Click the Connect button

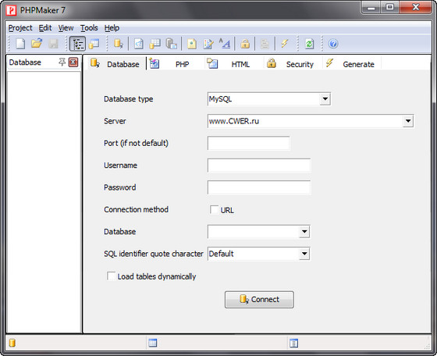pos(259,300)
